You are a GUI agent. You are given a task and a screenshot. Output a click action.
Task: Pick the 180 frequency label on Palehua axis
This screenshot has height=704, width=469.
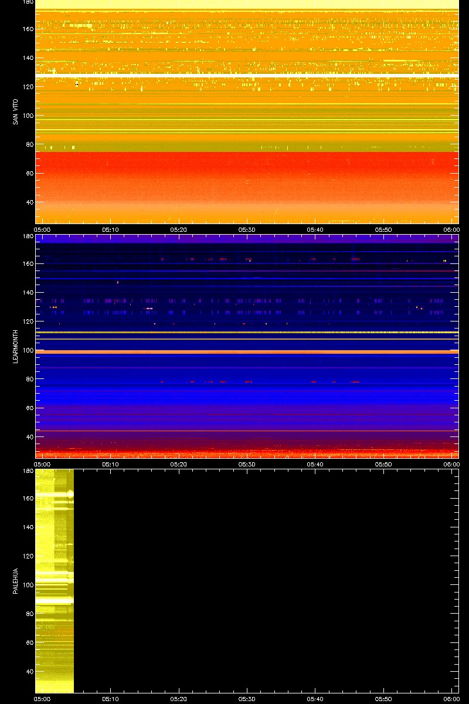pos(27,471)
